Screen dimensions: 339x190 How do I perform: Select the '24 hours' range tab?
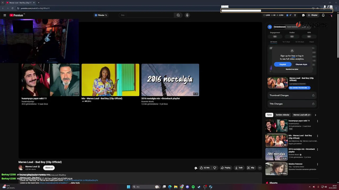pos(274,42)
